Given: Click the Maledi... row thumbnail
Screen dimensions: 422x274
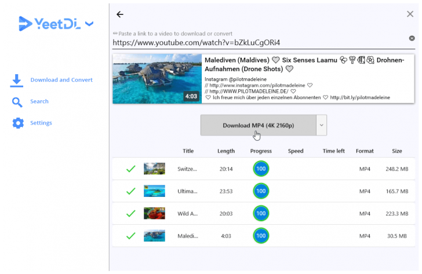Looking at the screenshot, I should coord(154,236).
